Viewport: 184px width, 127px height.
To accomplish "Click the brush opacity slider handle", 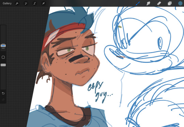I will point(3,65).
